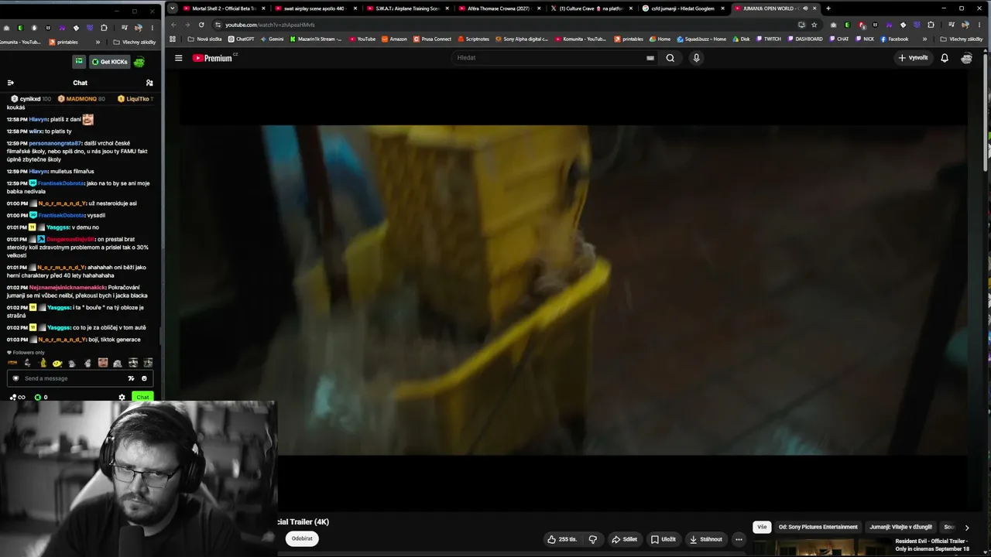The image size is (991, 557).
Task: Switch to the Aféra Thomase Crowna tab
Action: click(499, 9)
